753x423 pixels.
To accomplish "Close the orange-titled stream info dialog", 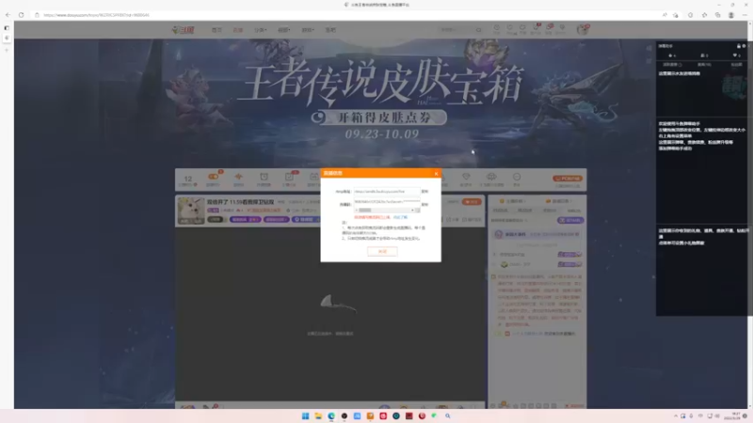I will tap(436, 174).
